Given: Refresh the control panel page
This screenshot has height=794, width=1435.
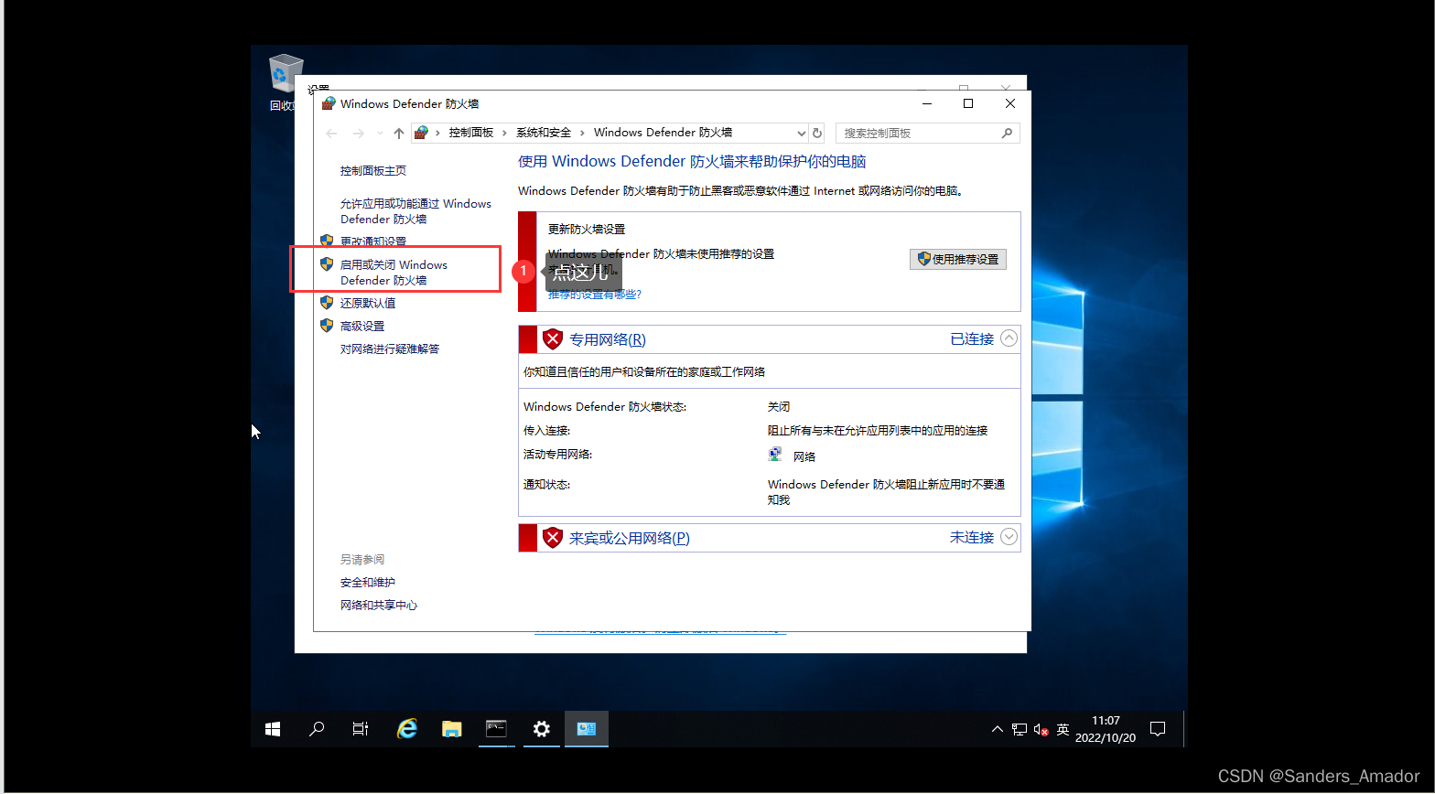Looking at the screenshot, I should [817, 133].
